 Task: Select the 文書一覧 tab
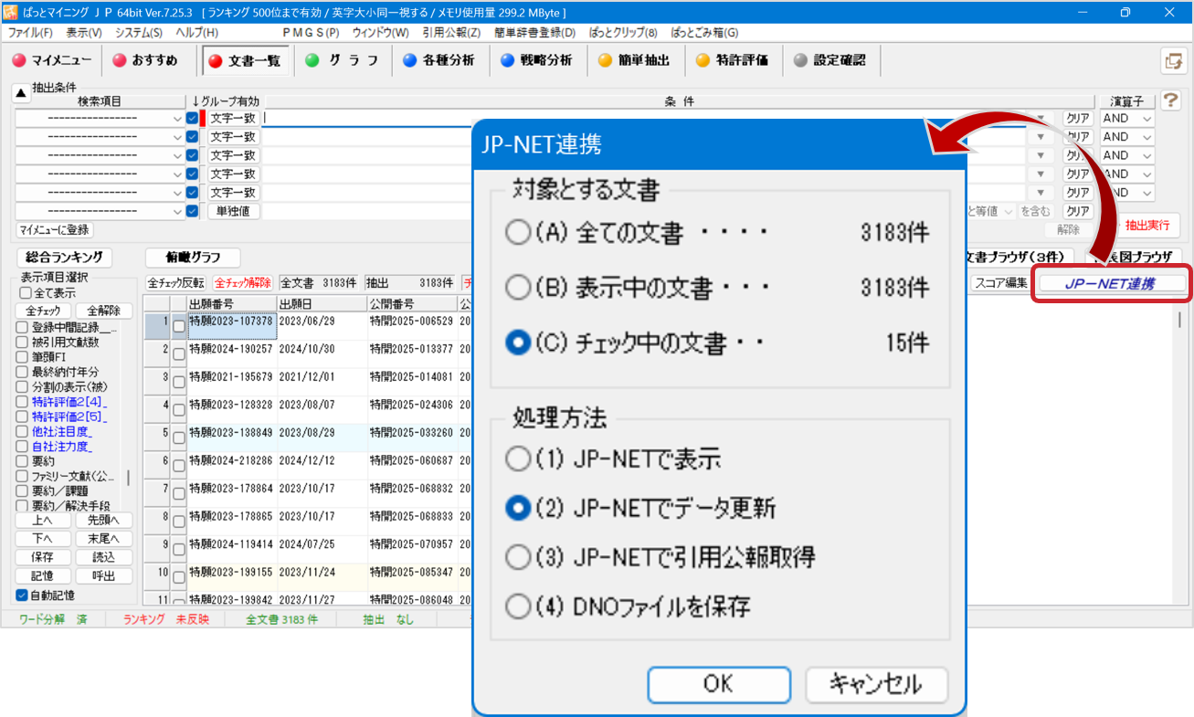coord(246,61)
